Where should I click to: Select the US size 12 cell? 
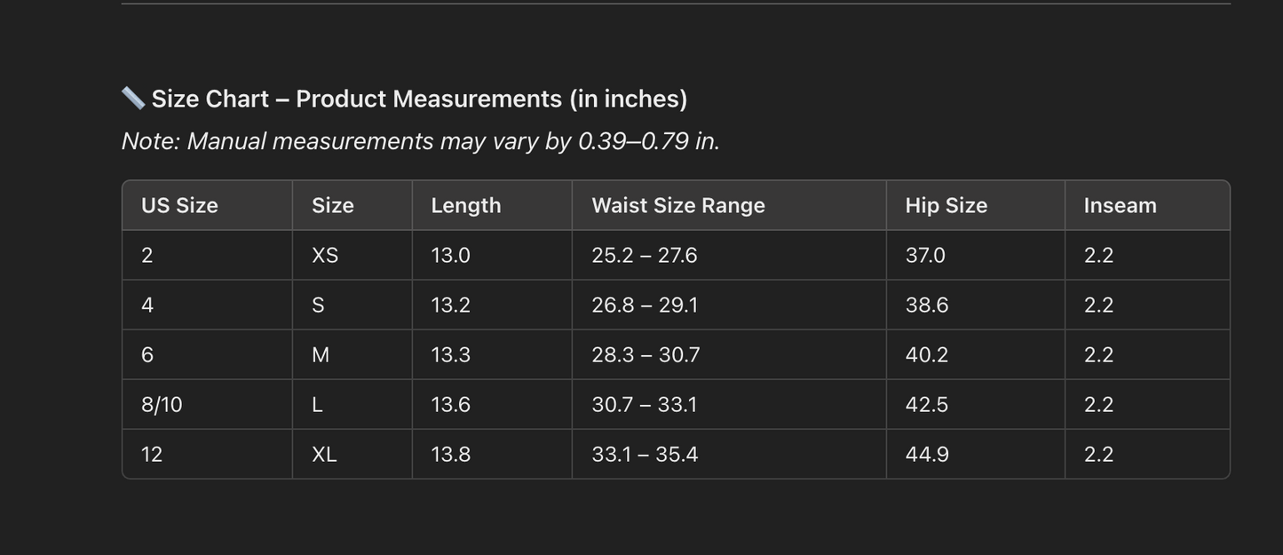pos(152,454)
